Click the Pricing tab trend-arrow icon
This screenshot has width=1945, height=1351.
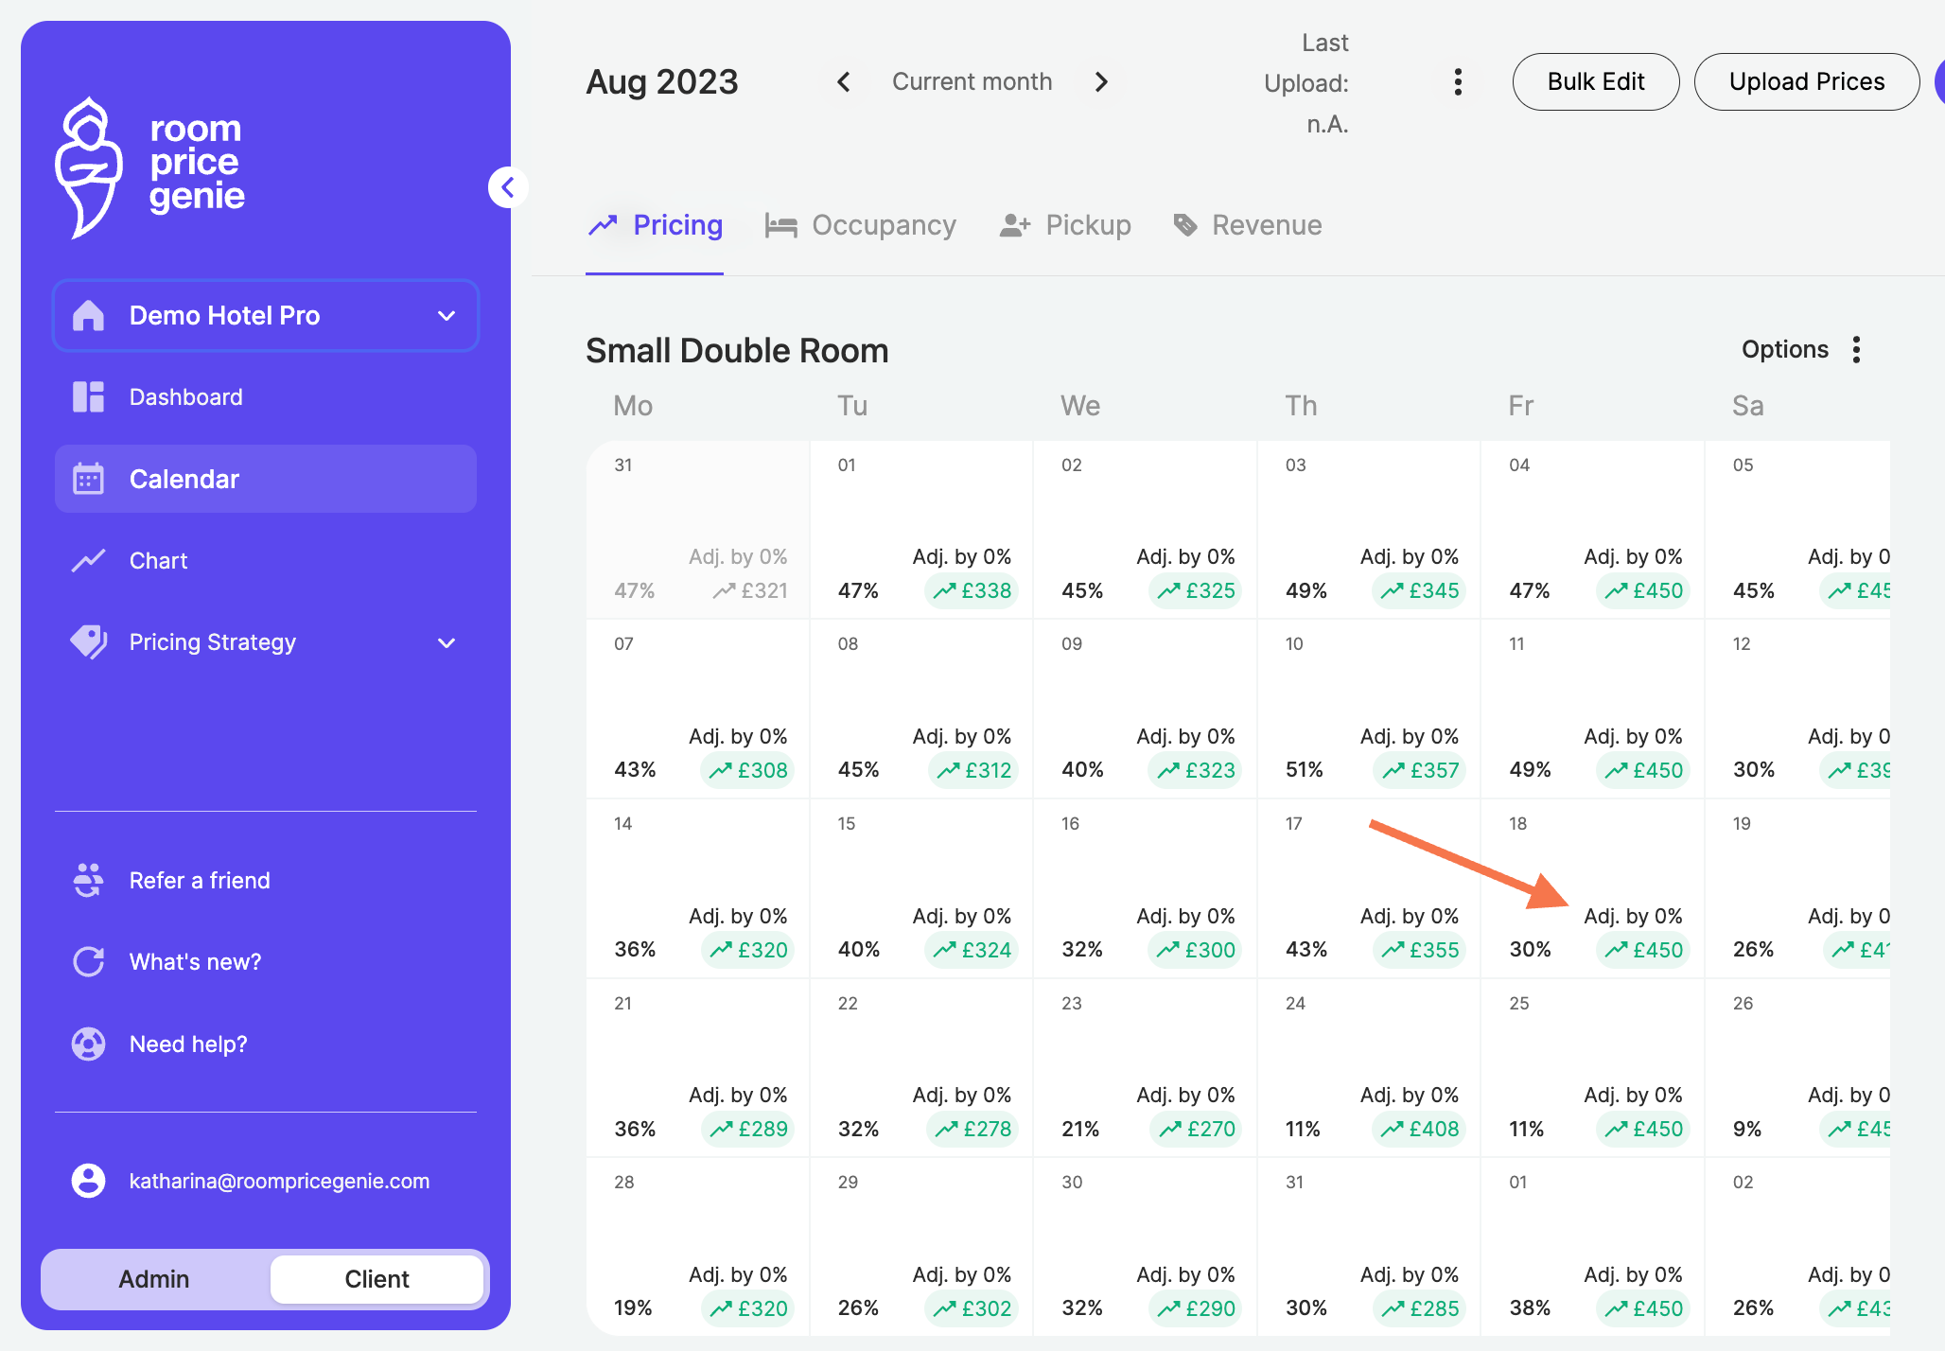(x=603, y=225)
